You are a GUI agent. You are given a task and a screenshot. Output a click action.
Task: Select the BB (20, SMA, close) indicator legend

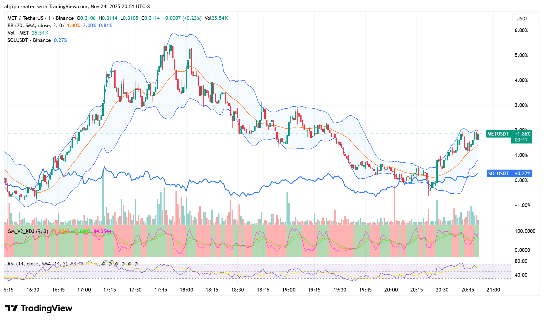click(35, 26)
